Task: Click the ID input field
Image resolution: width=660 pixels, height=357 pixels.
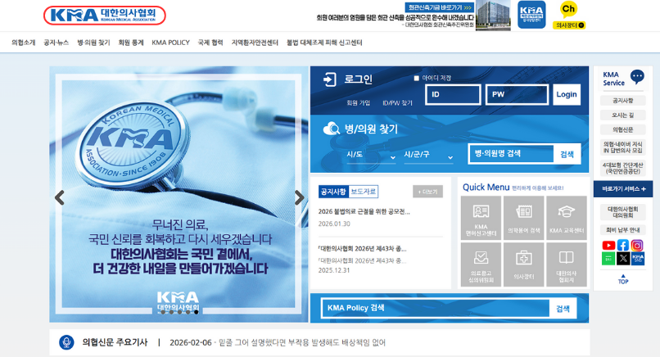Action: coord(453,94)
